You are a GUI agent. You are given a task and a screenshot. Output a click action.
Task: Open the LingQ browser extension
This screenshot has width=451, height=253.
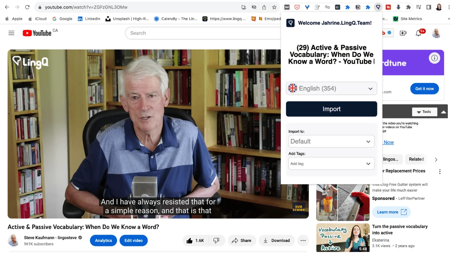tap(378, 7)
